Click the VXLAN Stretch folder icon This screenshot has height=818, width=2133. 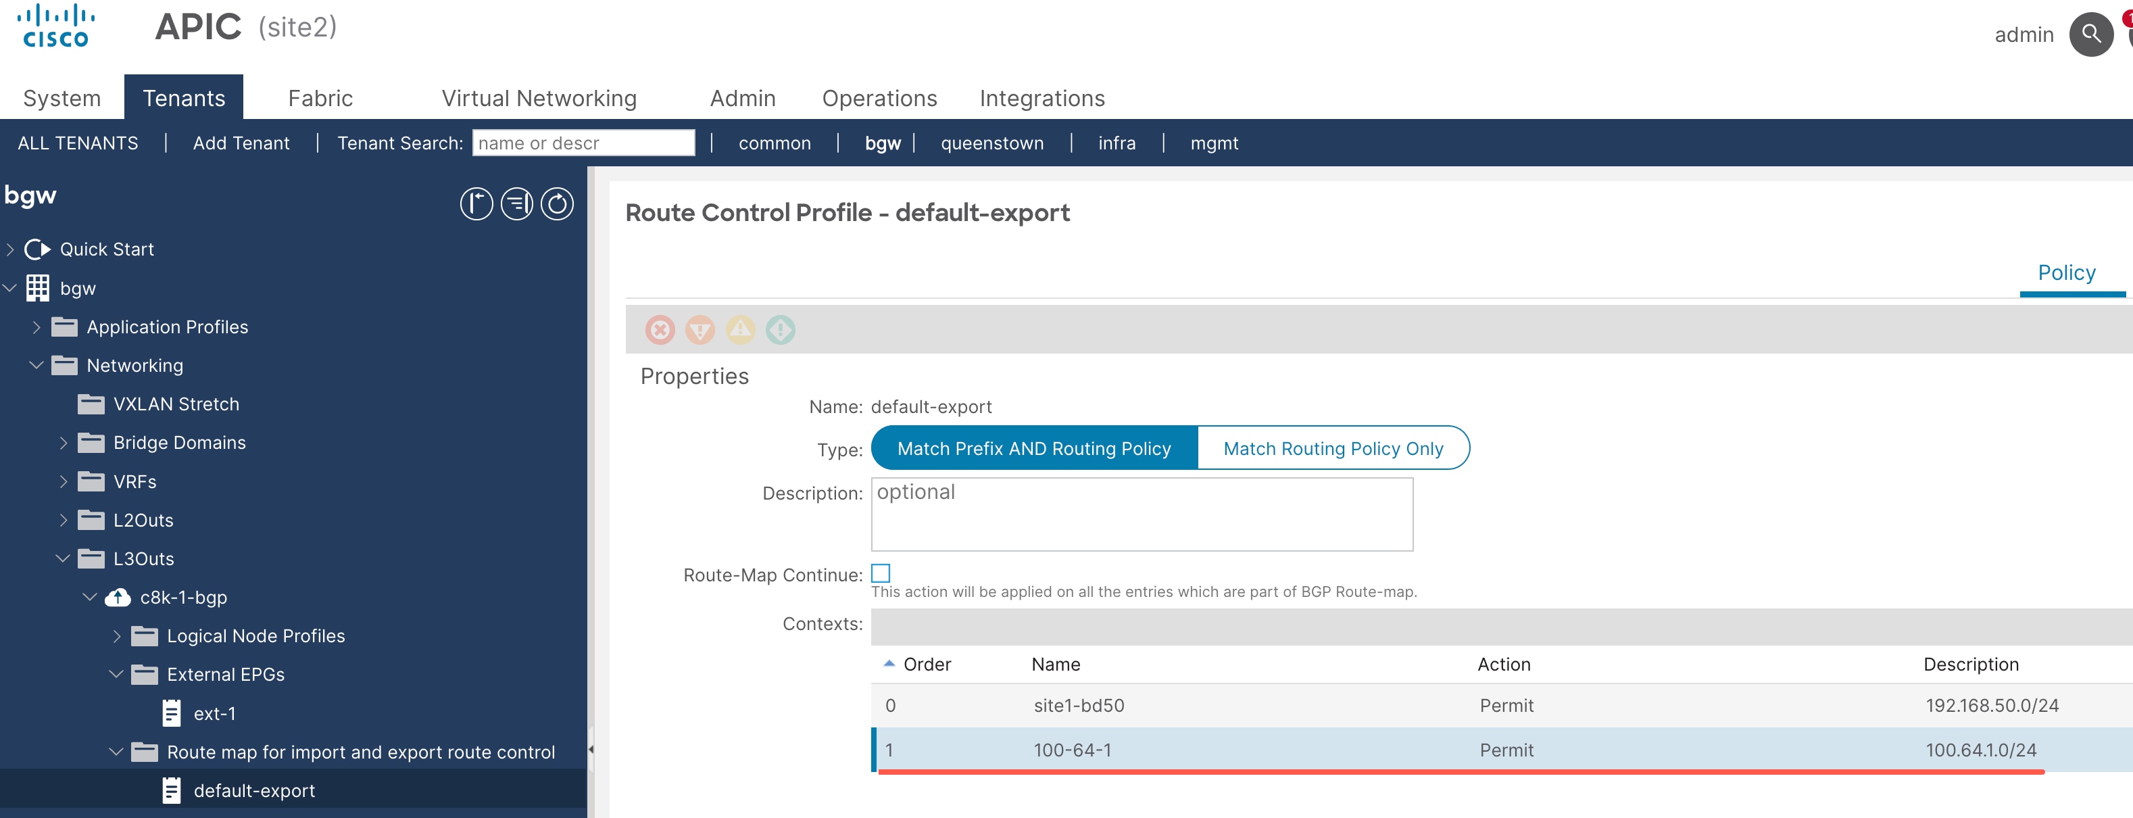pyautogui.click(x=91, y=404)
